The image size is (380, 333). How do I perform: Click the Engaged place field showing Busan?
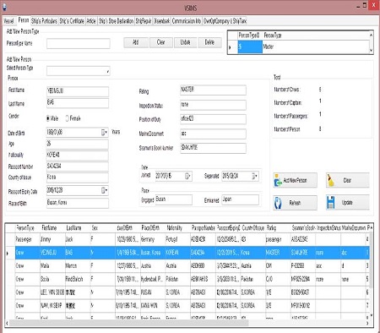click(x=174, y=199)
